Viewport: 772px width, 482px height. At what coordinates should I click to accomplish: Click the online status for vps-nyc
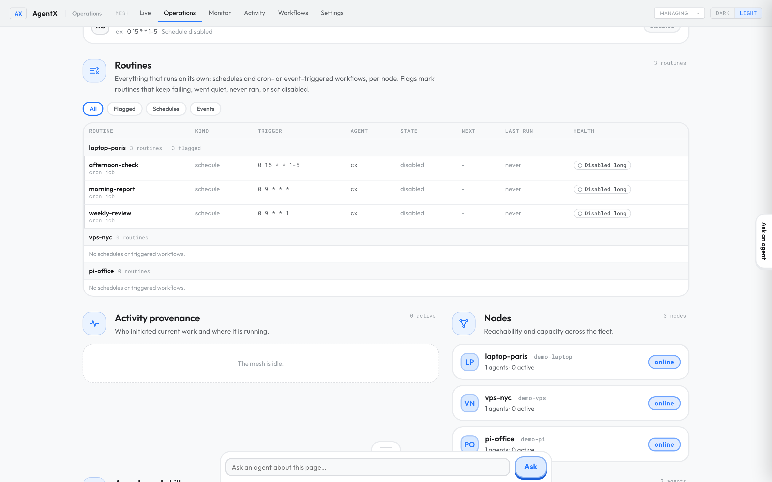[x=664, y=403]
